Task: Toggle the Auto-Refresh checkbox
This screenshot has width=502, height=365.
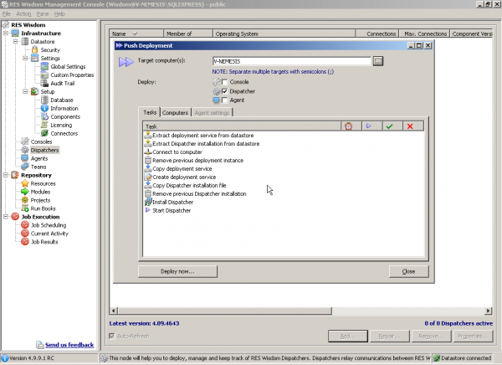Action: (x=112, y=337)
